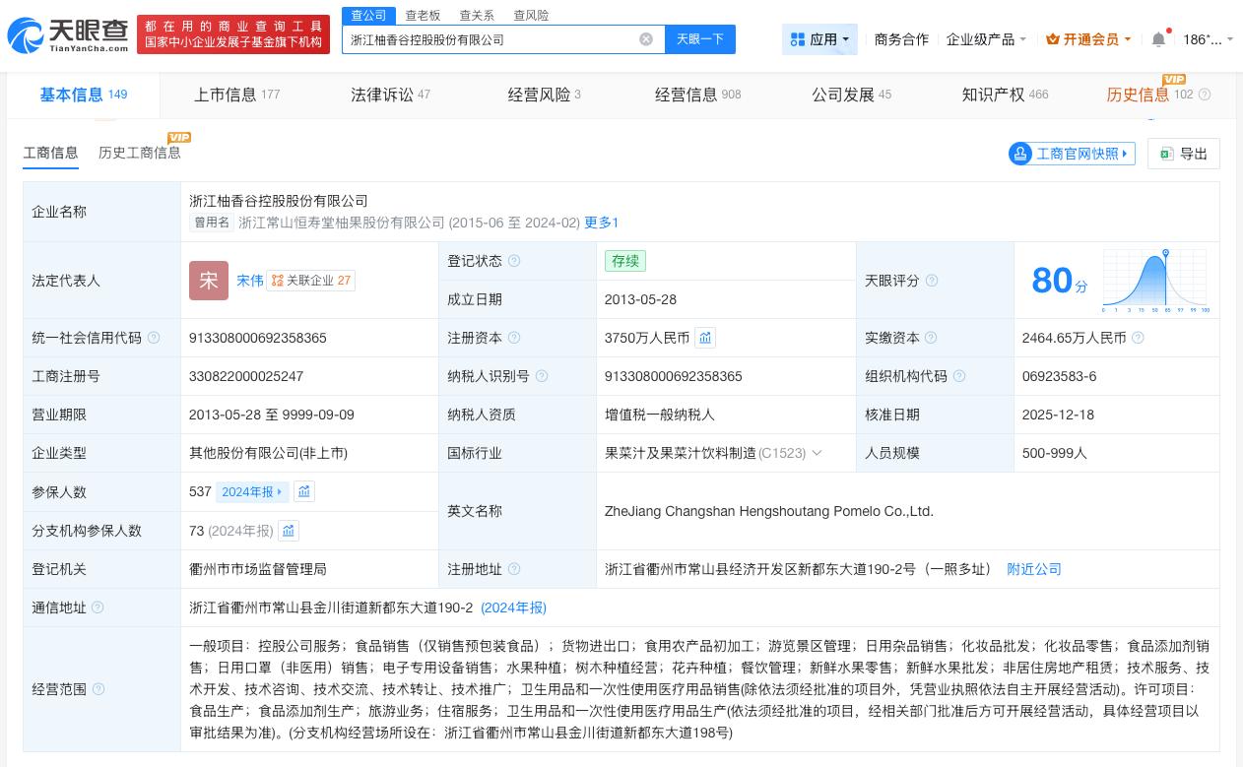Viewport: 1243px width, 767px height.
Task: Click the 天眼查 logo icon
Action: click(x=28, y=35)
